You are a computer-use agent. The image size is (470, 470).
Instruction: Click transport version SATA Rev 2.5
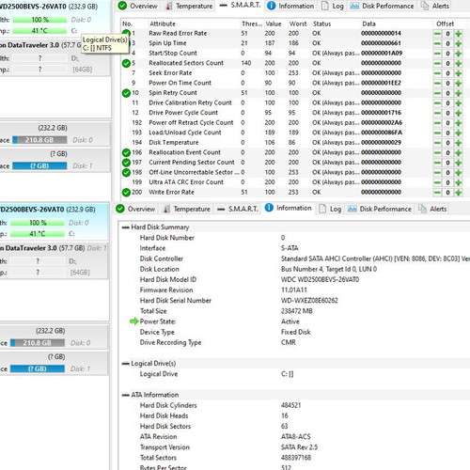(x=299, y=447)
